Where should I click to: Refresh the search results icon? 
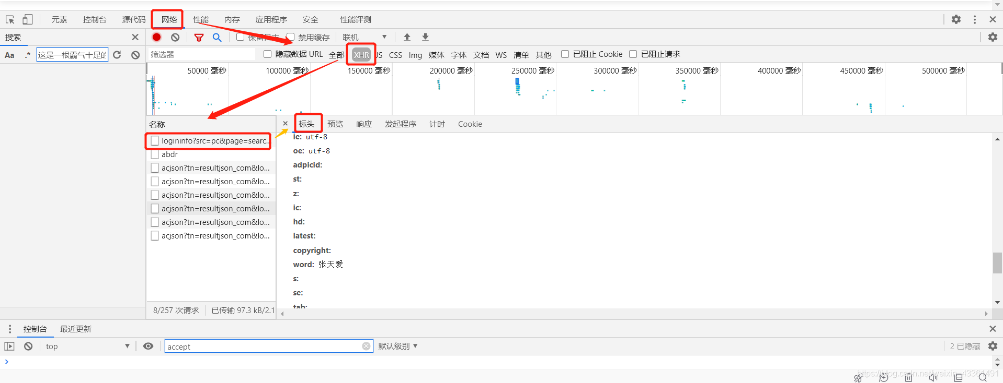pyautogui.click(x=117, y=55)
